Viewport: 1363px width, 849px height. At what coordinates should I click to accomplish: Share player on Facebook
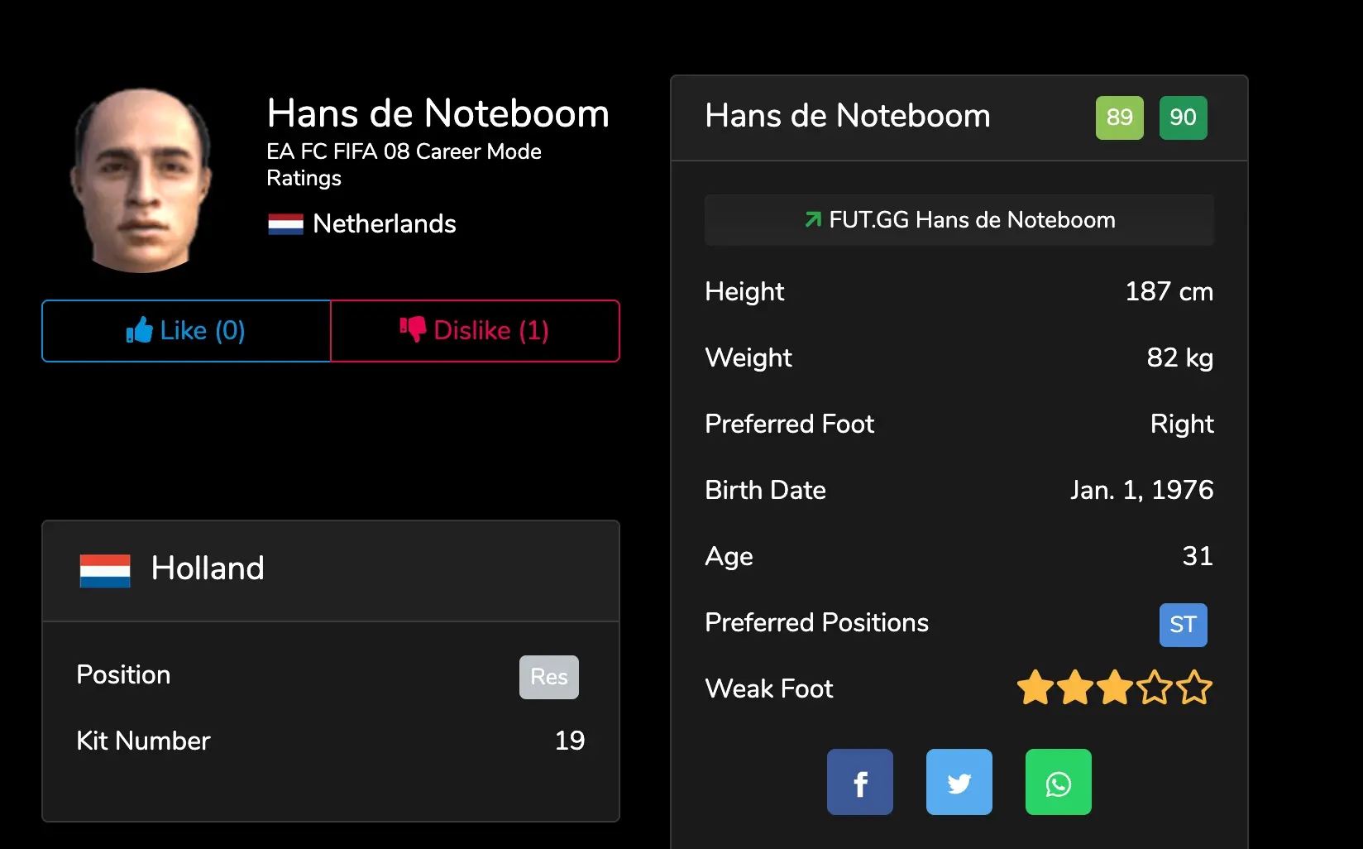(x=859, y=782)
